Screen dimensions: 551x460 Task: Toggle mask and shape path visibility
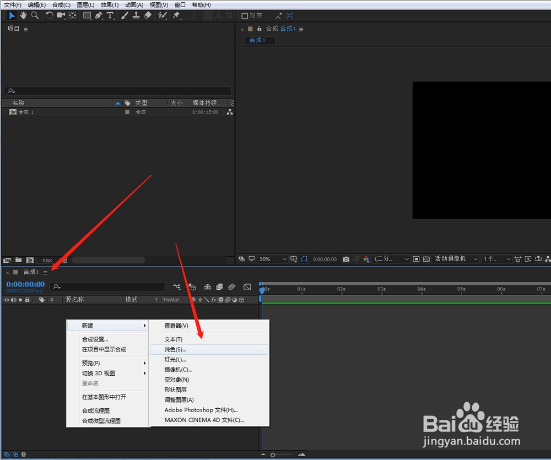[304, 259]
